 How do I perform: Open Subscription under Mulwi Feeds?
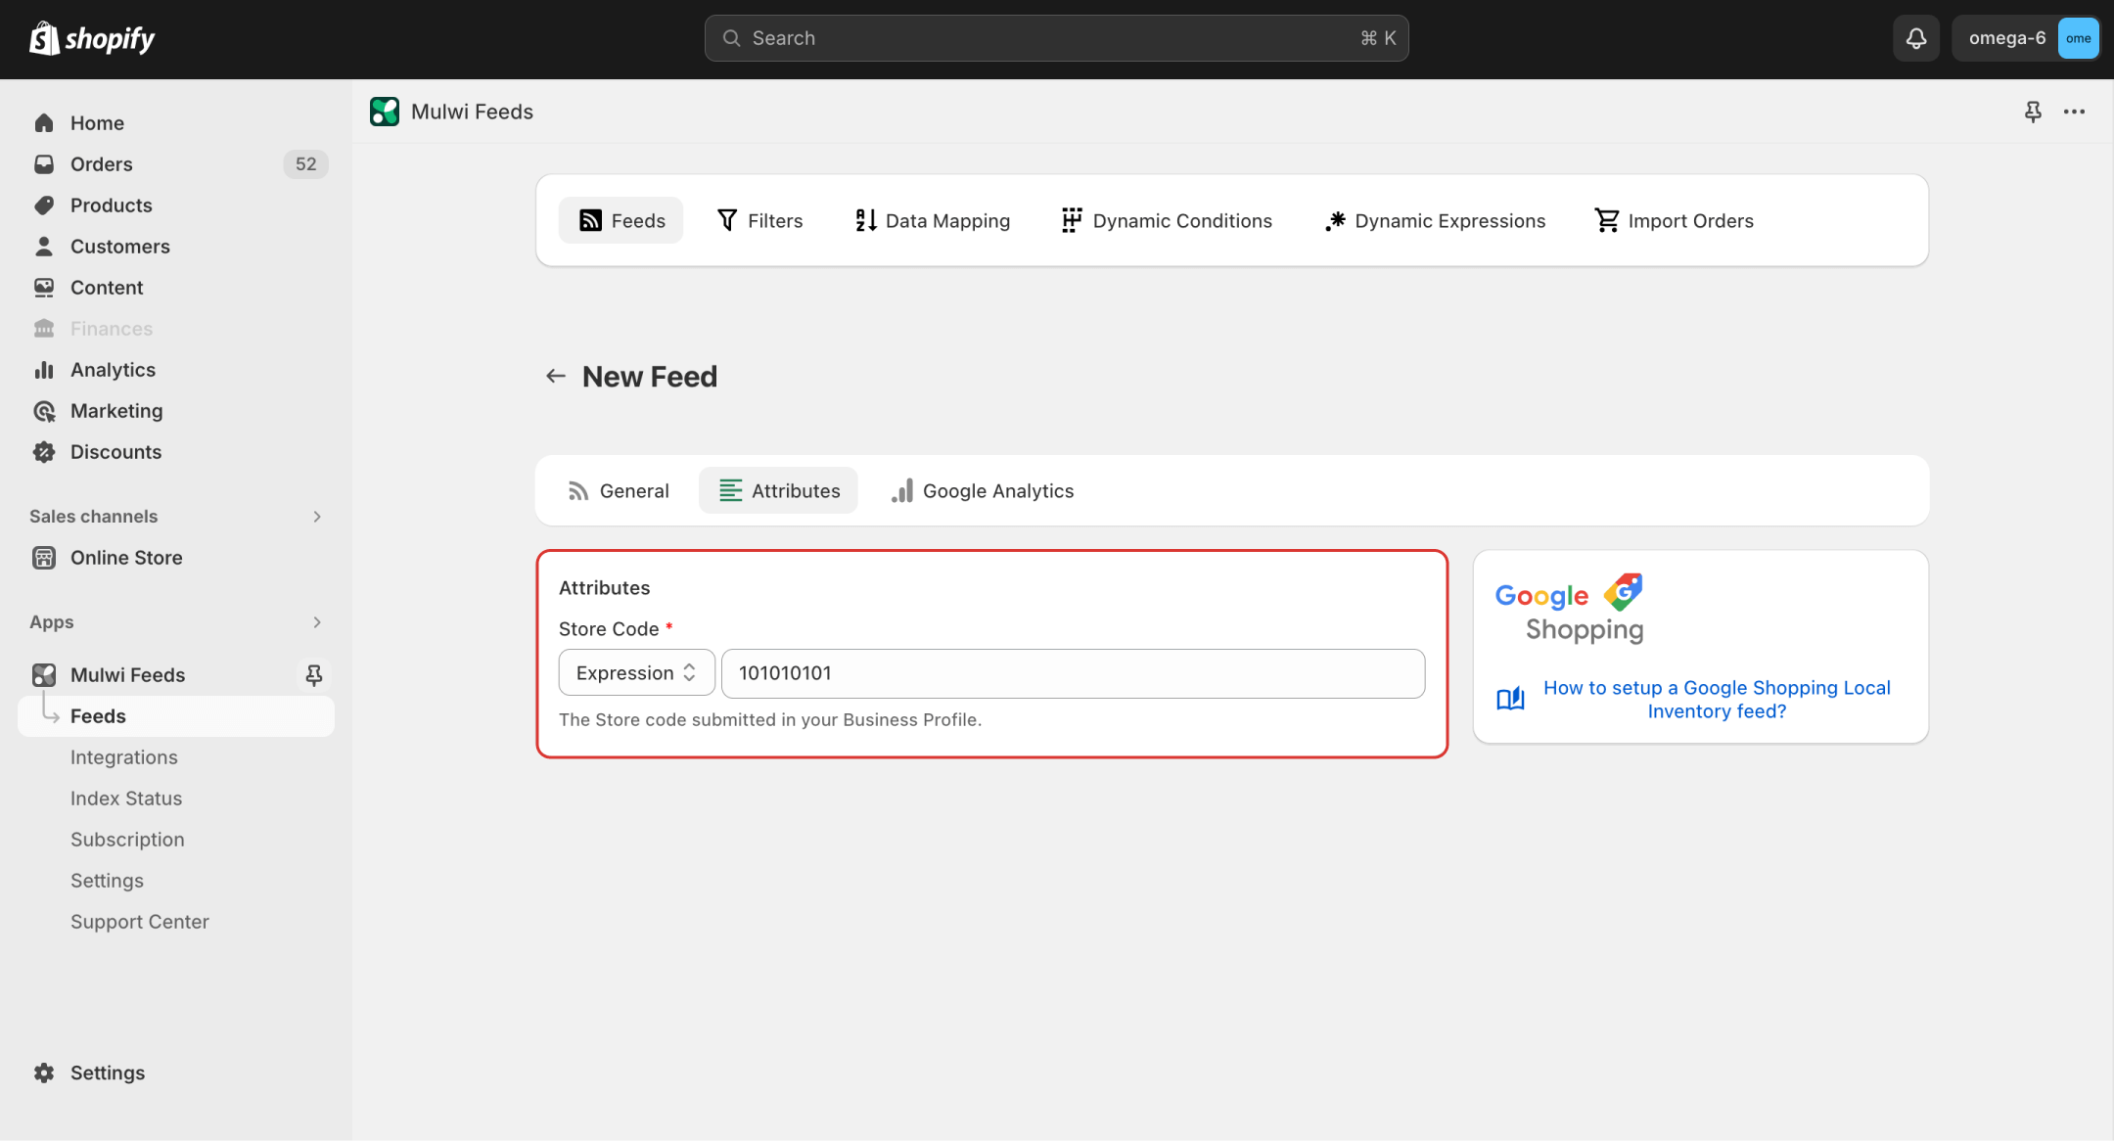pos(127,840)
